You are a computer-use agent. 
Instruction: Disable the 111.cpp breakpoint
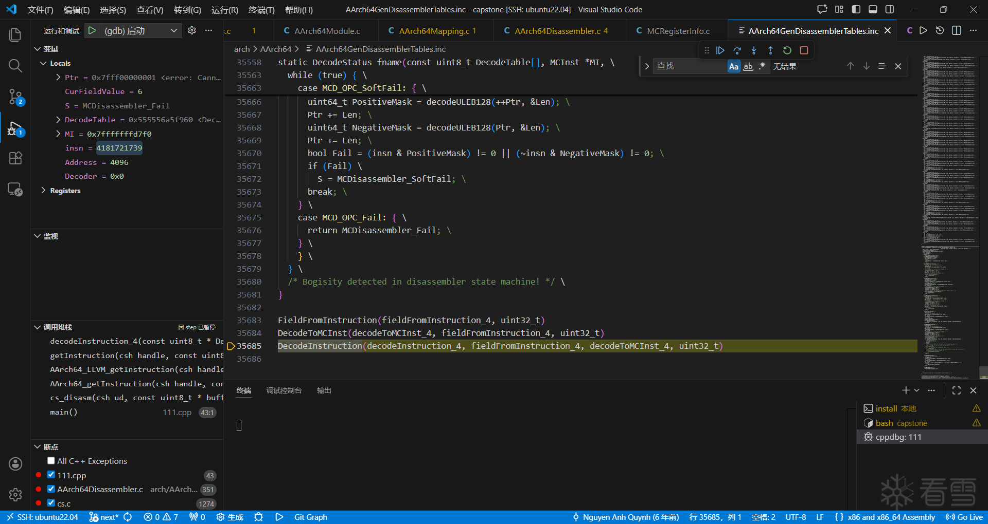51,475
